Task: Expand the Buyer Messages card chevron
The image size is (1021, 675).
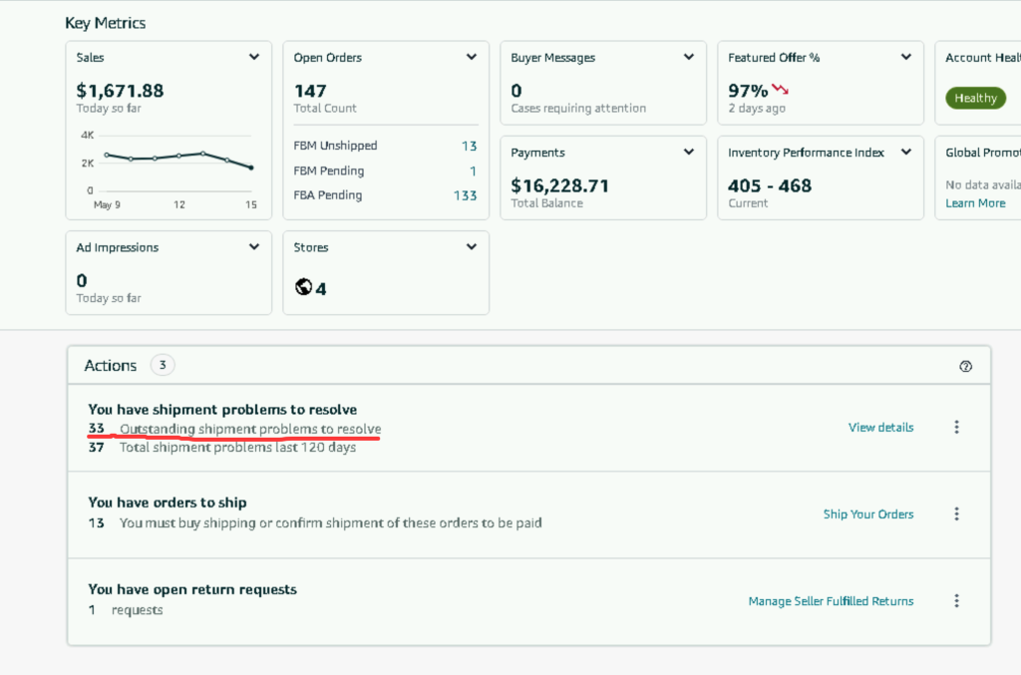Action: 689,58
